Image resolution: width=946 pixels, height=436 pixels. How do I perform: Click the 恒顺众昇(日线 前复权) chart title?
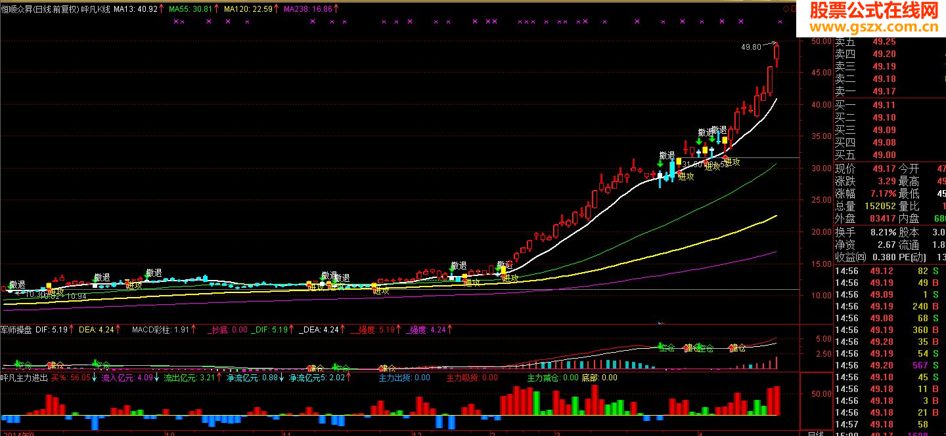pos(39,9)
